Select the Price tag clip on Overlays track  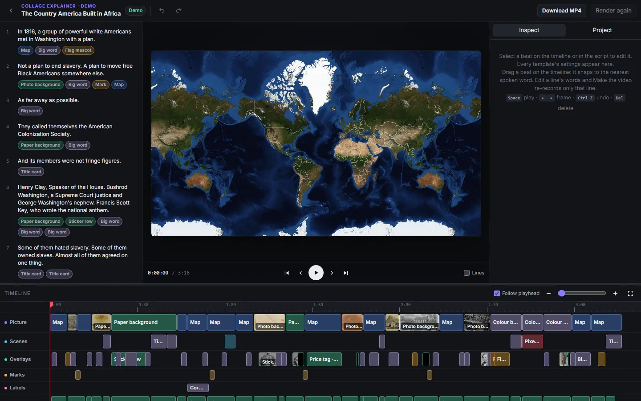[x=324, y=359]
